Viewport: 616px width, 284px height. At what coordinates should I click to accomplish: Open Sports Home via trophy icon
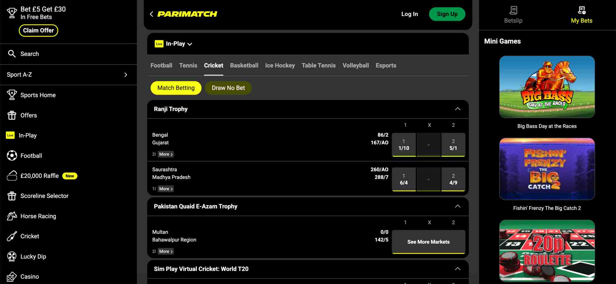[12, 95]
